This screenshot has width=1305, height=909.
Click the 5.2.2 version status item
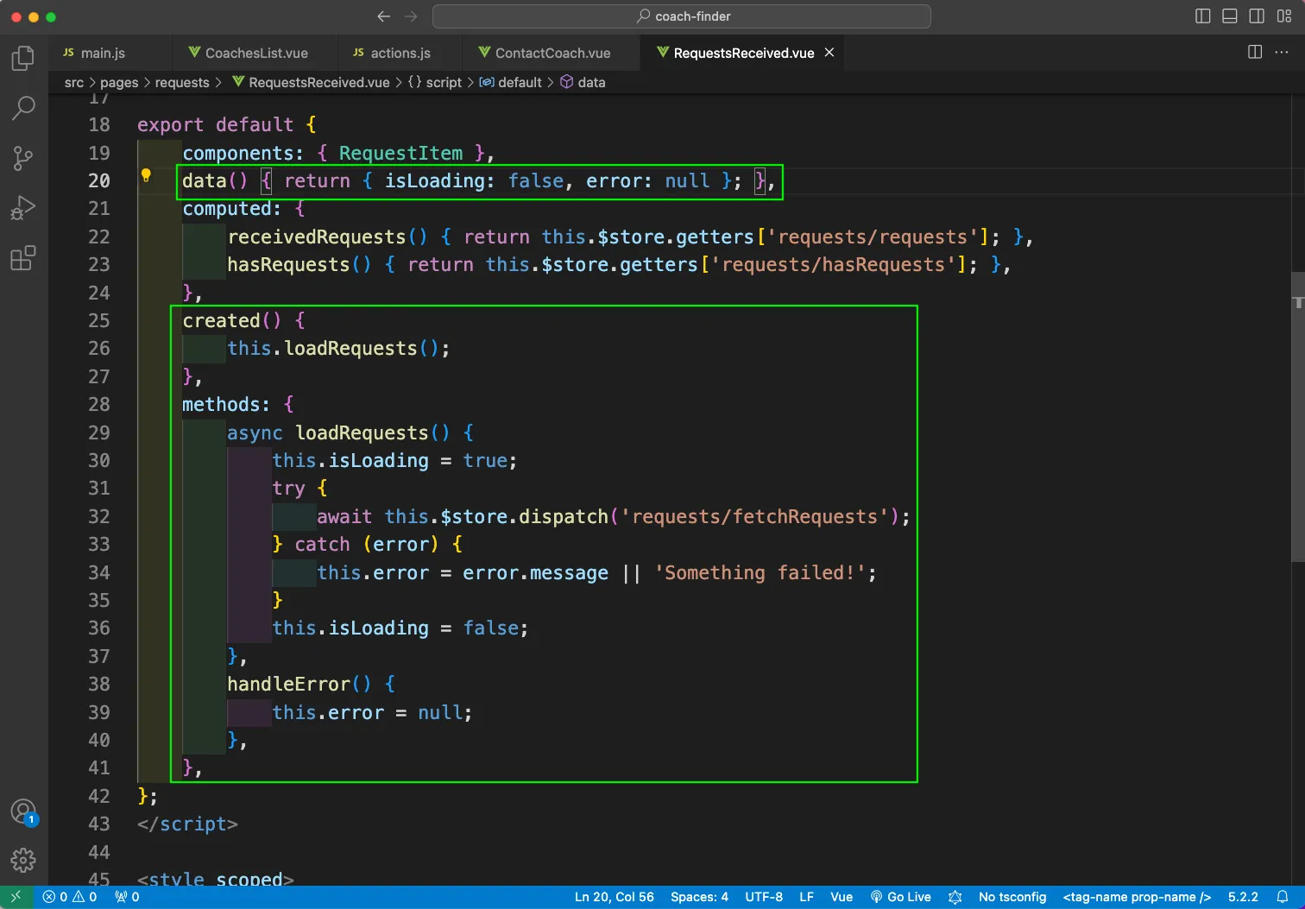[x=1243, y=897]
